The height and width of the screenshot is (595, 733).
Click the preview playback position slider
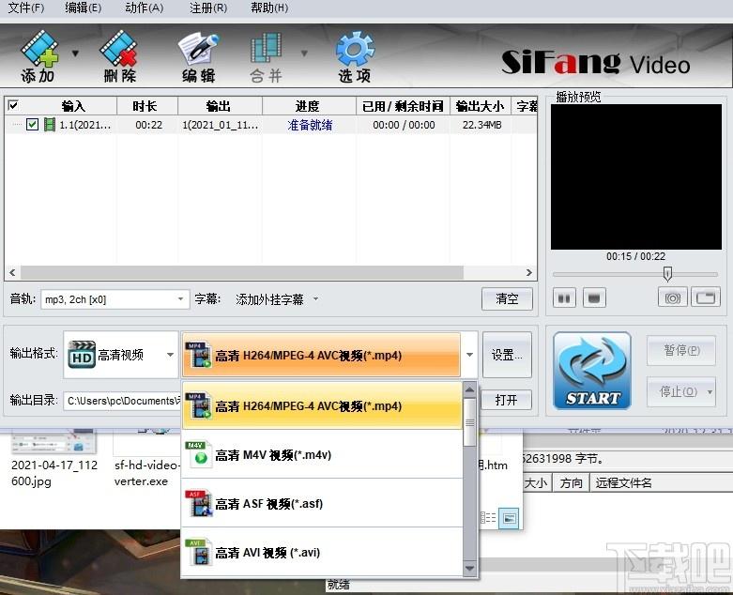[667, 274]
